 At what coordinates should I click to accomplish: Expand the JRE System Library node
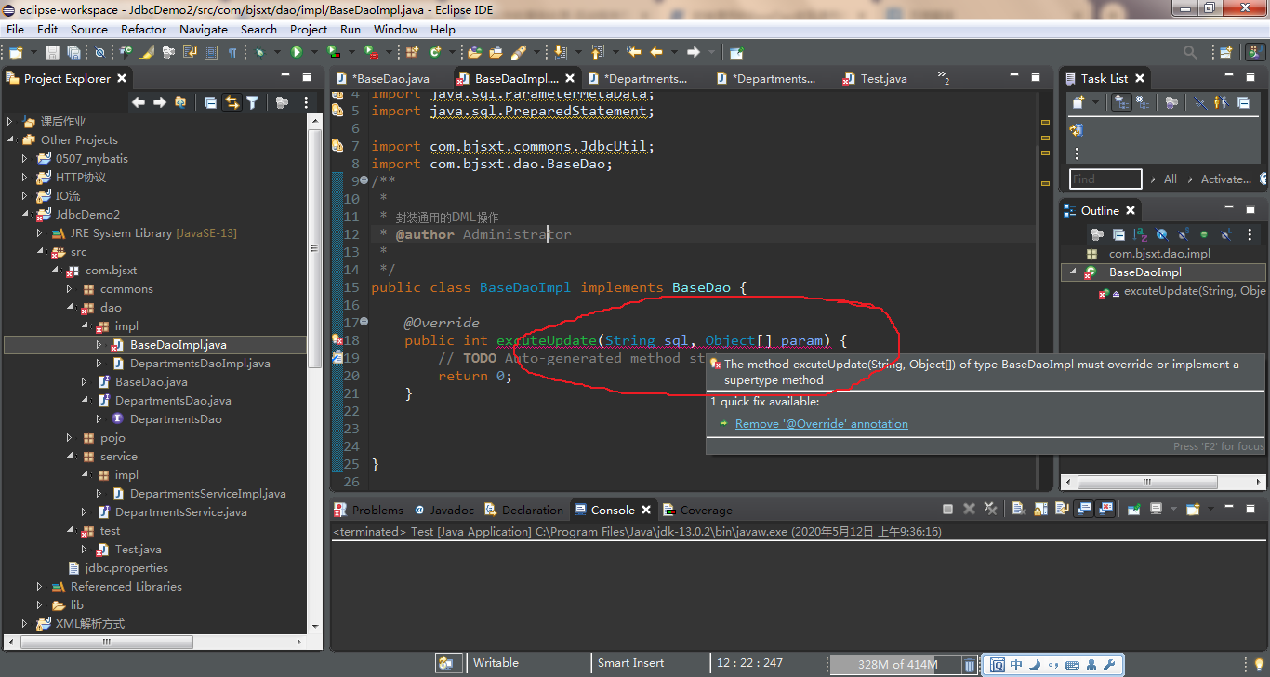41,232
